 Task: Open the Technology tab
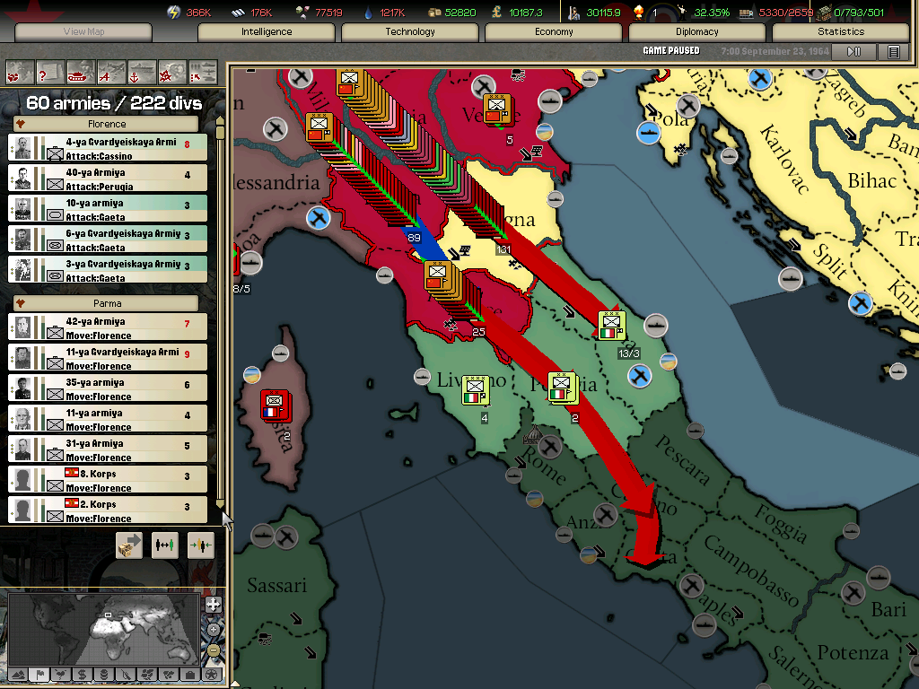410,31
